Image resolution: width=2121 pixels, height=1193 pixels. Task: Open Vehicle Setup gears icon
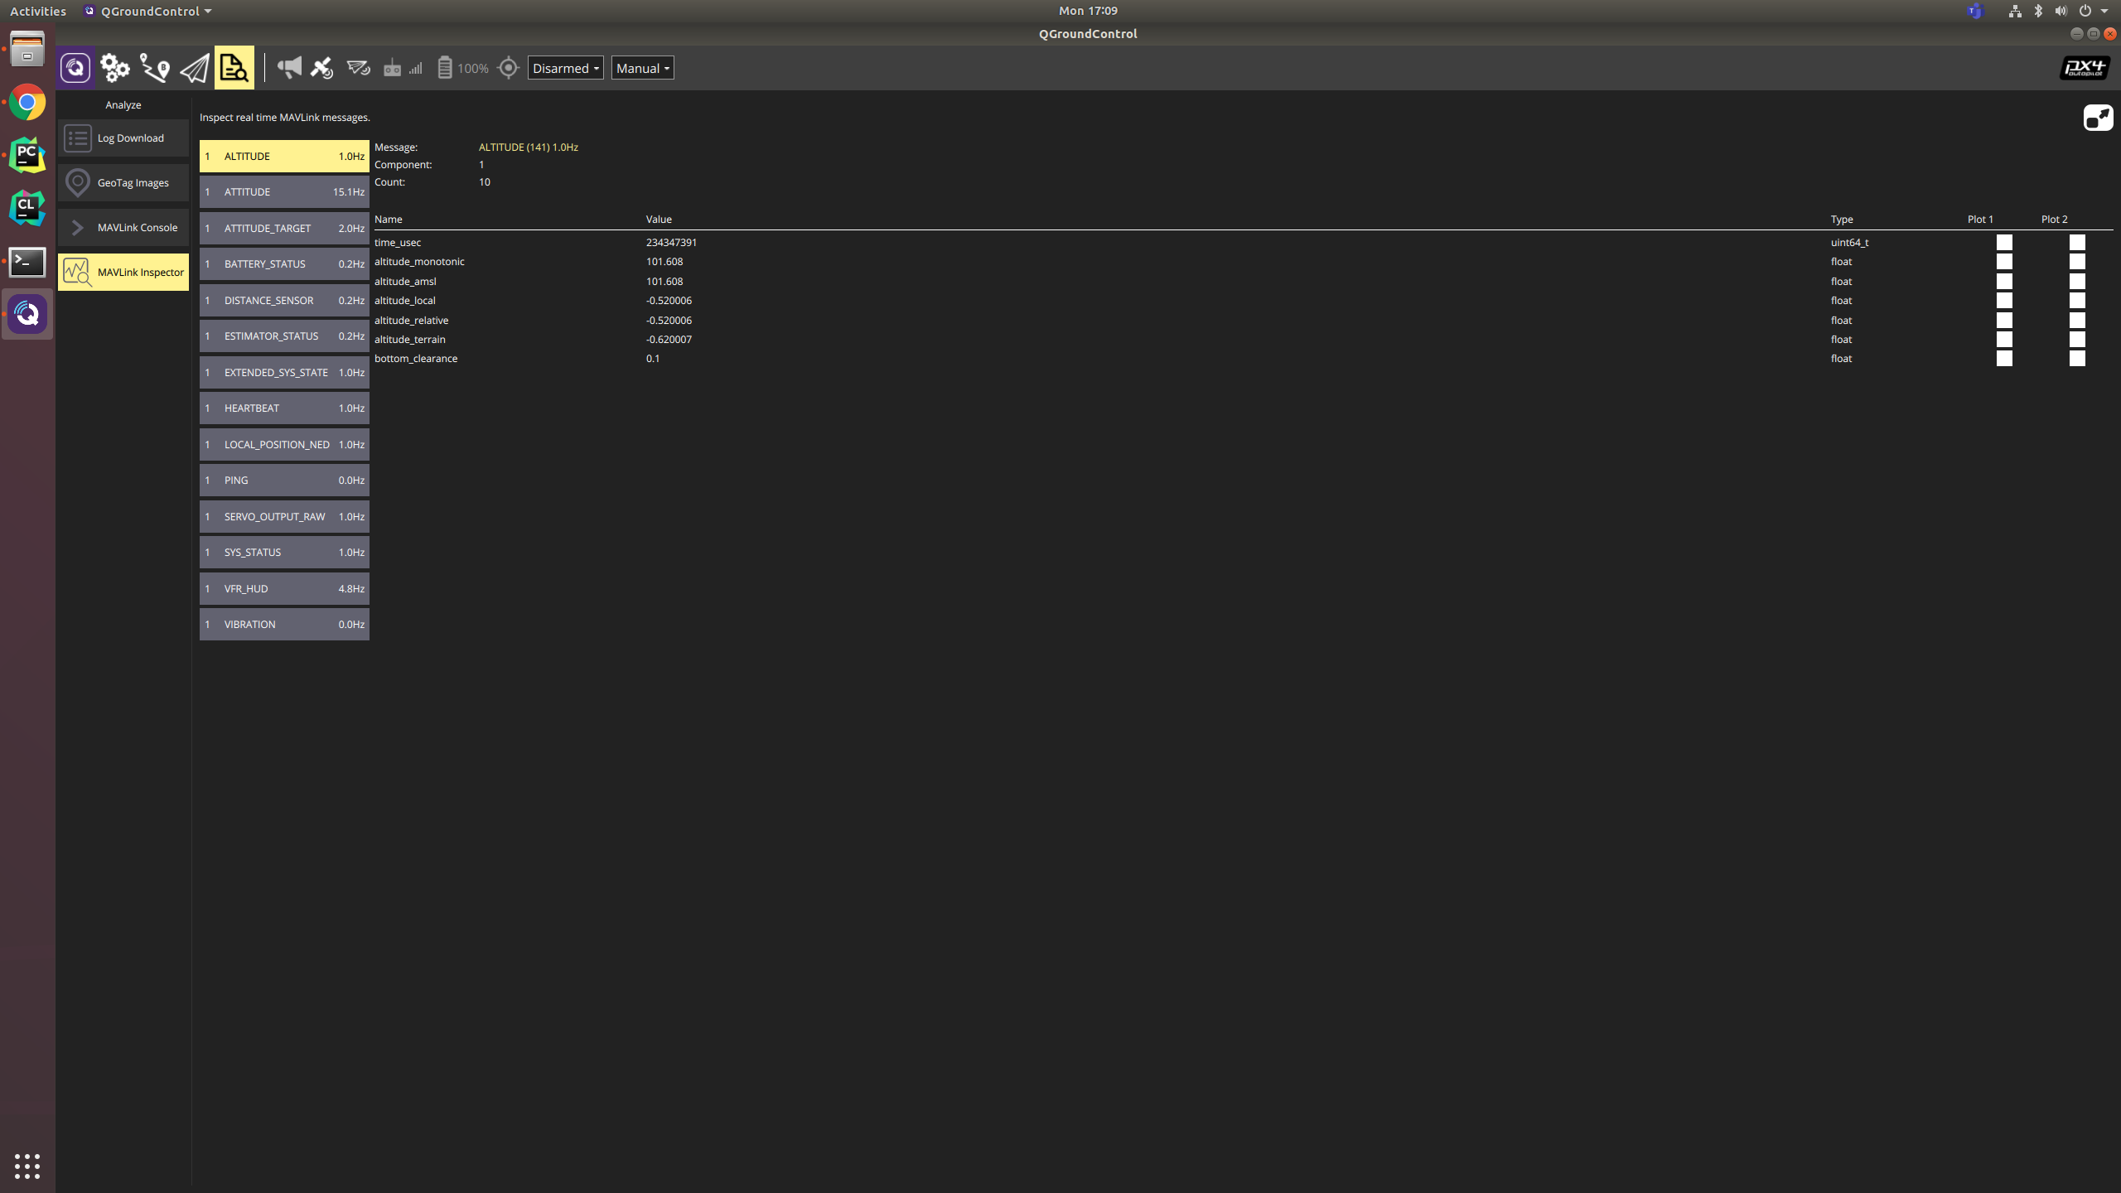coord(114,68)
